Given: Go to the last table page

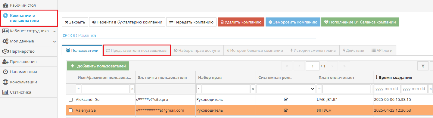Looking at the screenshot, I should [x=344, y=66].
